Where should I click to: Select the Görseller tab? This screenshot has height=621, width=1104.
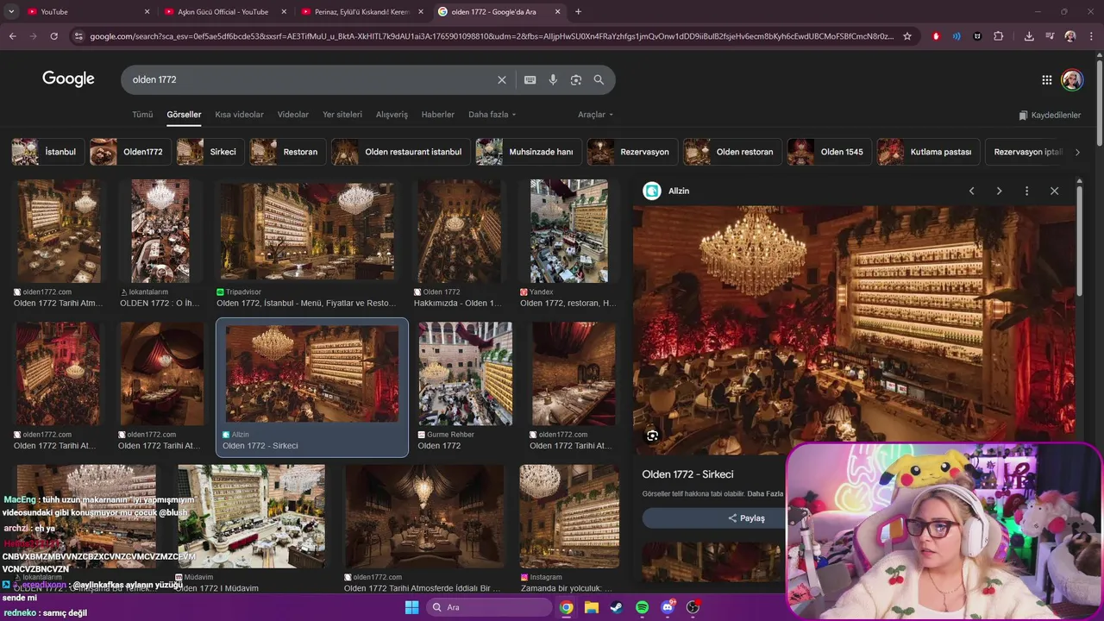184,115
